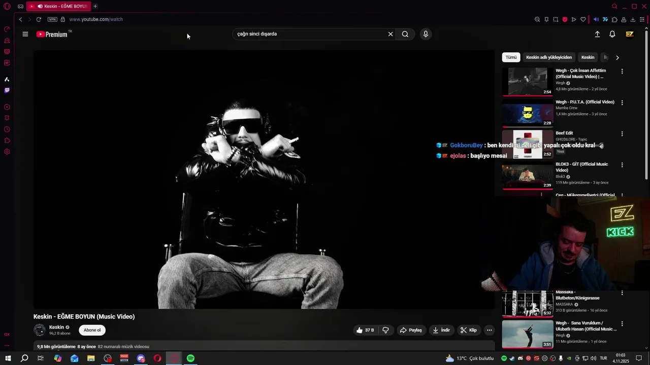Image resolution: width=650 pixels, height=365 pixels.
Task: Select the 'Keskin' filter chip
Action: click(588, 57)
